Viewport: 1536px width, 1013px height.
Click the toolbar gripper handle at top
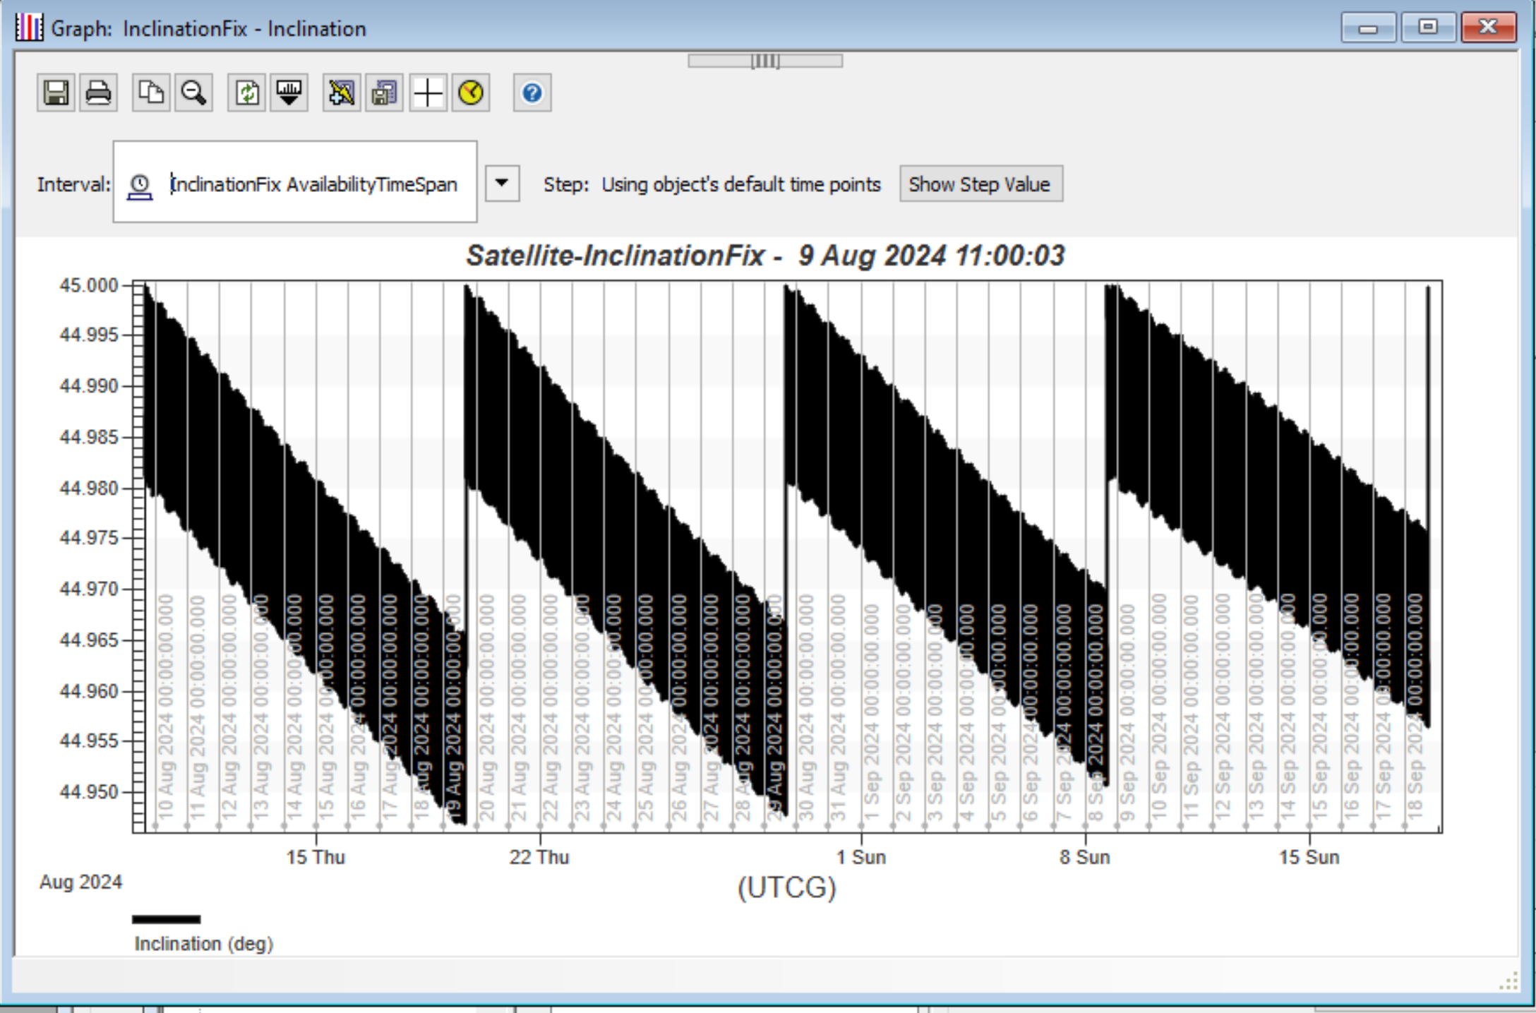pos(765,61)
